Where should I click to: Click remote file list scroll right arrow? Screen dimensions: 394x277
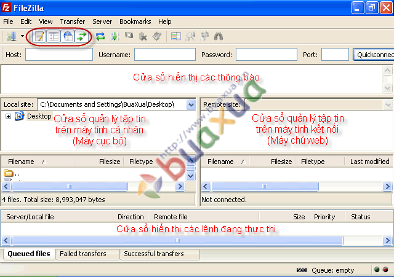coord(387,186)
